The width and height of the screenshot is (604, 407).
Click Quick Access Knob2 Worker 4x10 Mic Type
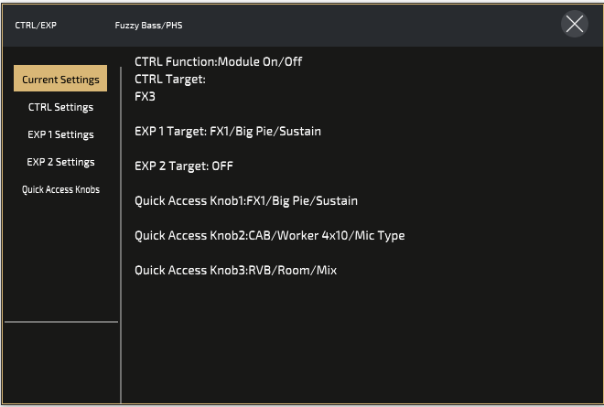pyautogui.click(x=269, y=235)
